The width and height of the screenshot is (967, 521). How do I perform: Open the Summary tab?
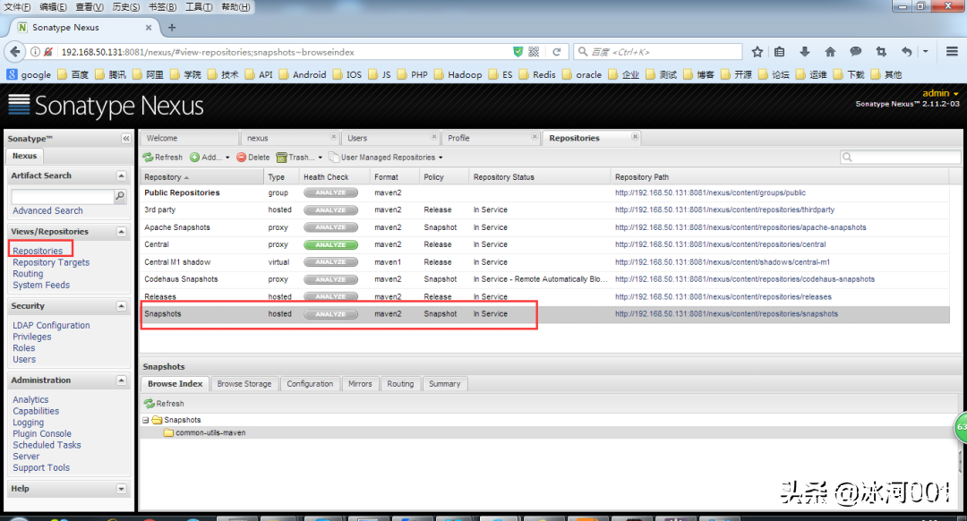point(445,383)
